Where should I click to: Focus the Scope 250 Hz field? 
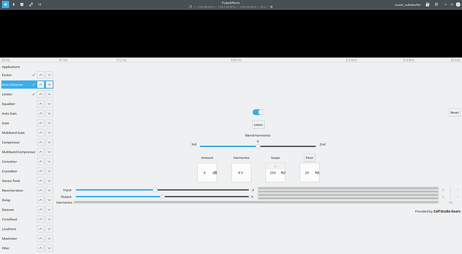tap(275, 173)
